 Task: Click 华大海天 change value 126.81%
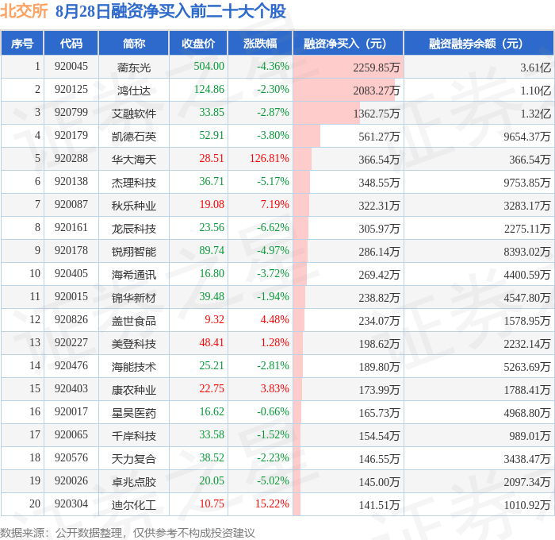270,158
